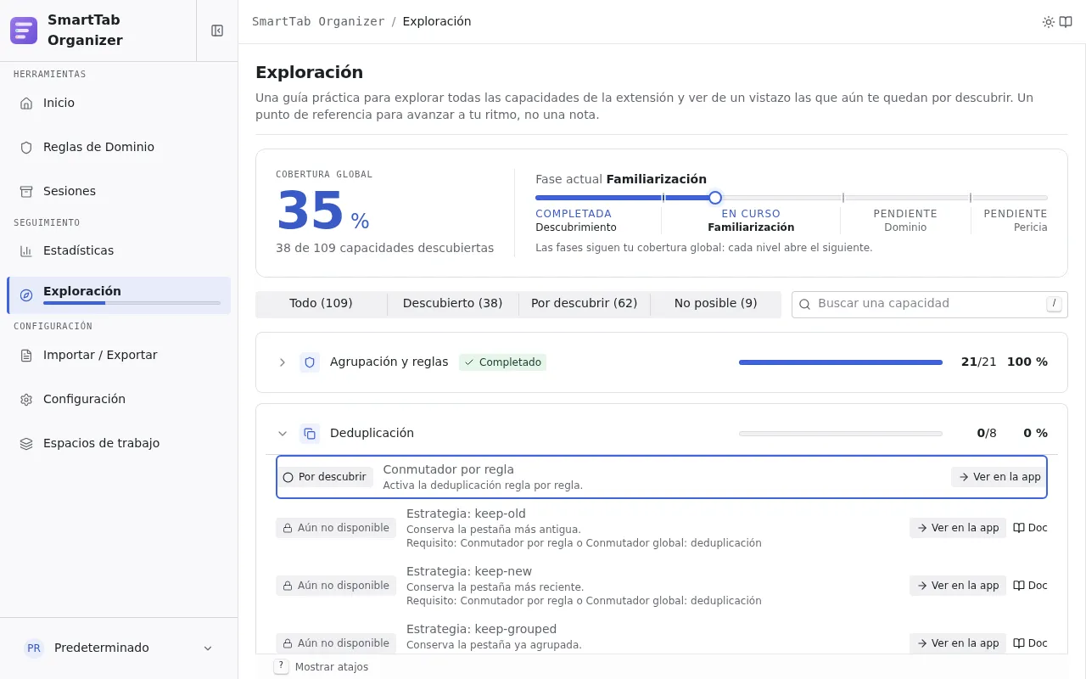Toggle the light/dark theme icon

click(1049, 22)
